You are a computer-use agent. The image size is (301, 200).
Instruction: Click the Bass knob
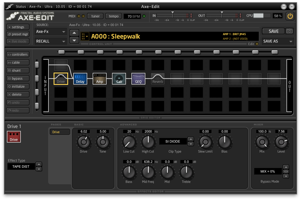tap(129, 172)
